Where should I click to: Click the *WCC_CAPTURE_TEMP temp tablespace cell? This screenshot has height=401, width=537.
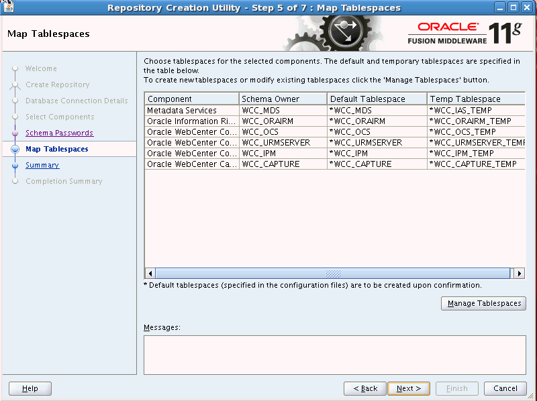click(x=476, y=164)
